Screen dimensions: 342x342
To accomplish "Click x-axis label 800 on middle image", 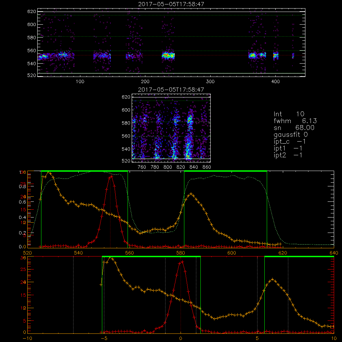I will pyautogui.click(x=168, y=167).
